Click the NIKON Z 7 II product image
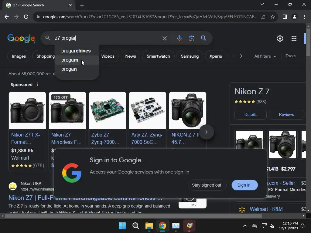This screenshot has height=233, width=311. point(188,110)
